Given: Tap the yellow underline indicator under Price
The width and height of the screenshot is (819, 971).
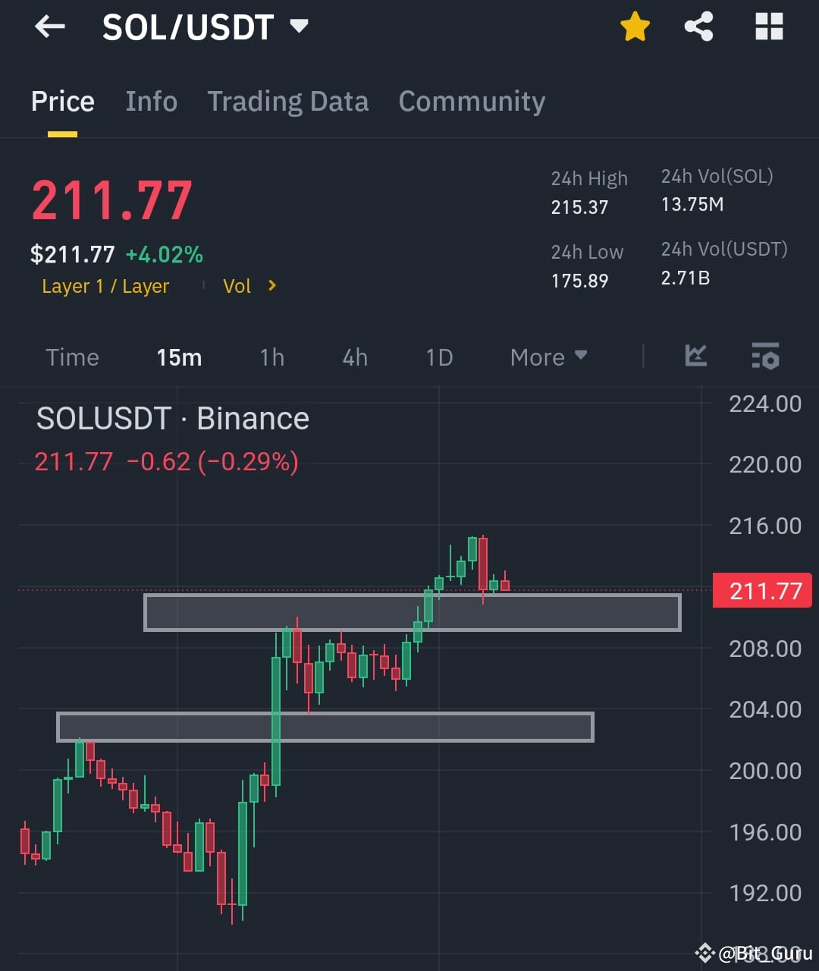Looking at the screenshot, I should tap(62, 133).
